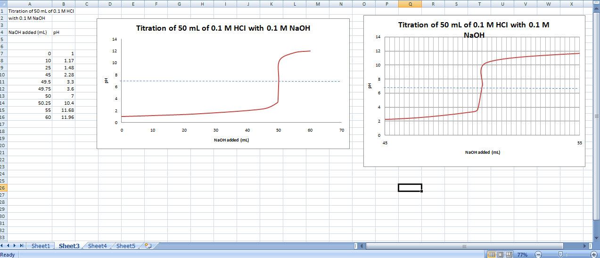Select cell with pH value 2.28
This screenshot has width=600, height=258.
(64, 75)
